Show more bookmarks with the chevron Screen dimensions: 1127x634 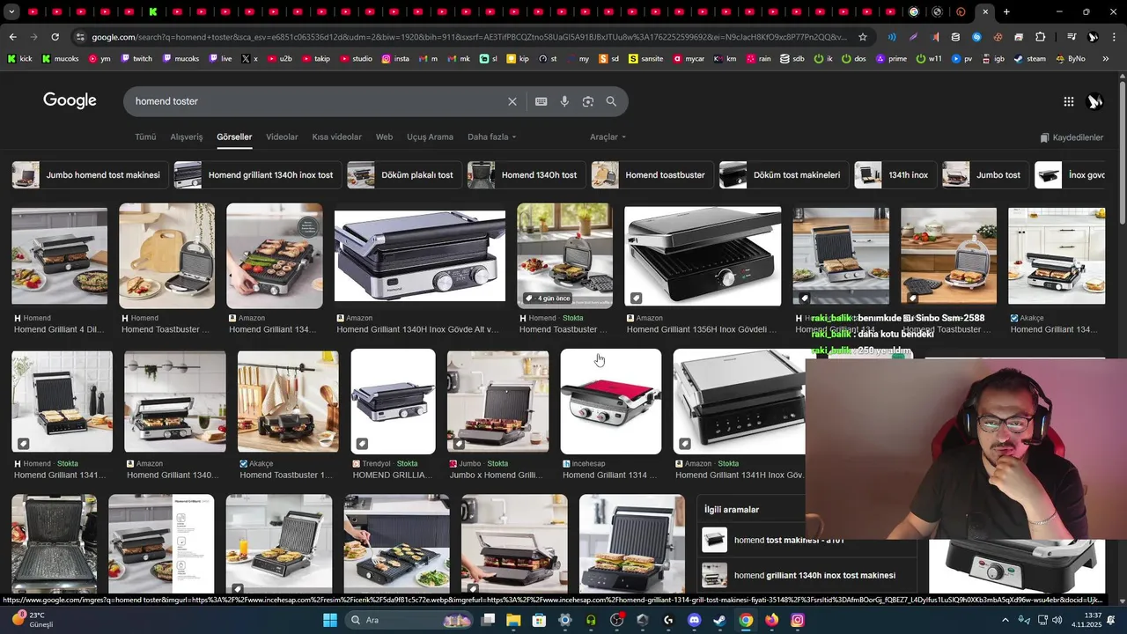1105,58
